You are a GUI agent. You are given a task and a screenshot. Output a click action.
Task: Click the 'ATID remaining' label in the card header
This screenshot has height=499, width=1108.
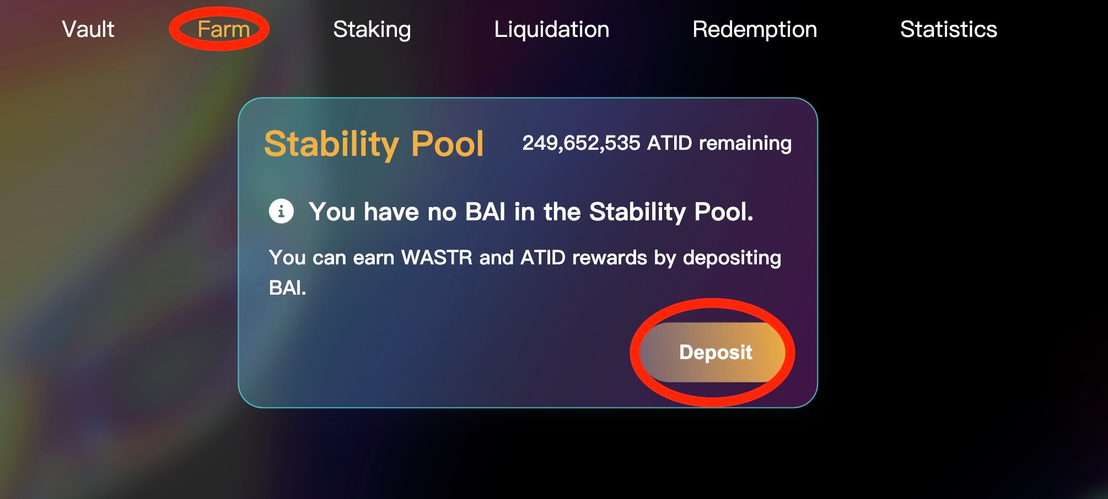[x=719, y=143]
